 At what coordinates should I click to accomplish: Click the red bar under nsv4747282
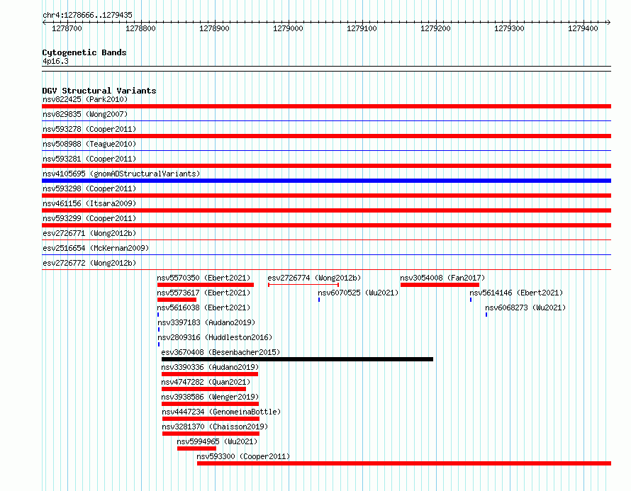click(x=203, y=389)
